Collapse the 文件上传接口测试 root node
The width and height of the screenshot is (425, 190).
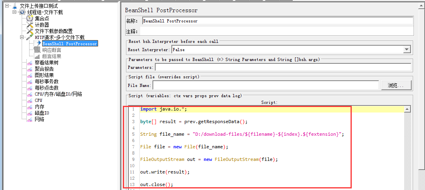(7, 6)
